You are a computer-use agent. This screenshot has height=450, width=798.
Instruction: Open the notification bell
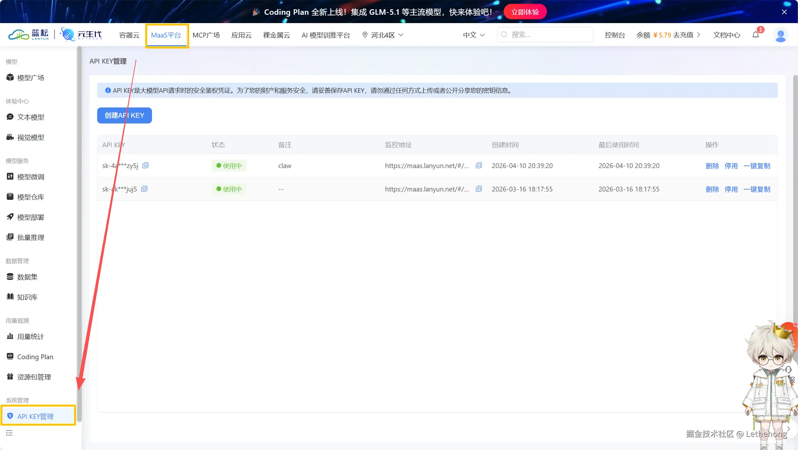click(756, 35)
